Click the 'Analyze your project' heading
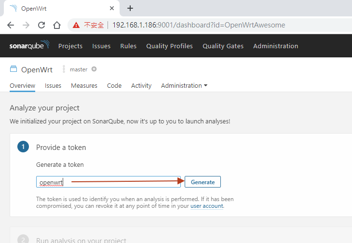 click(44, 108)
